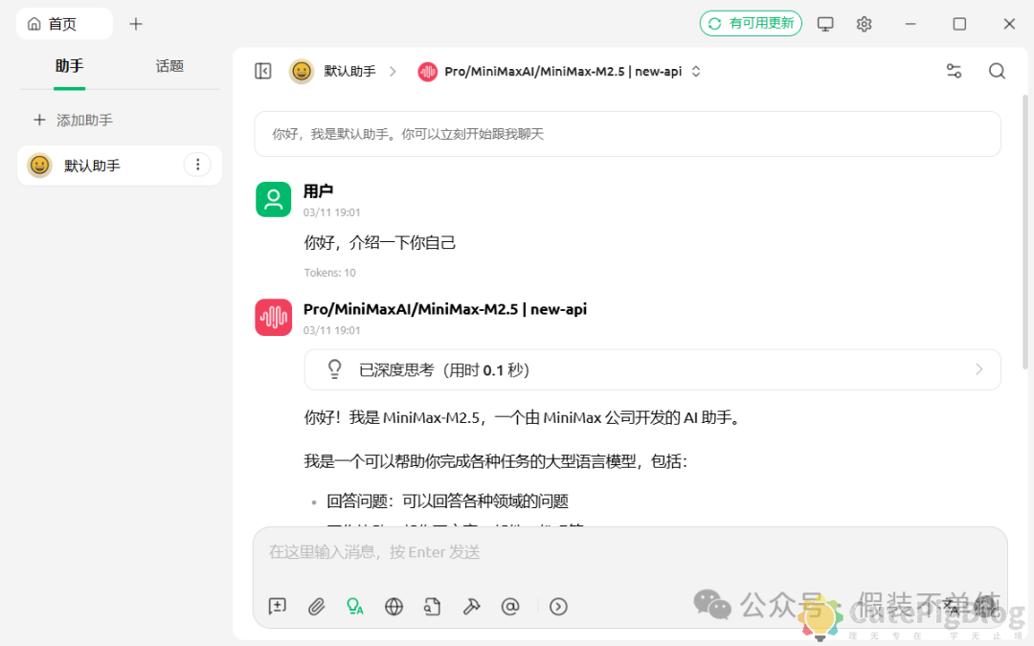Open model settings via the sliders icon

tap(954, 71)
